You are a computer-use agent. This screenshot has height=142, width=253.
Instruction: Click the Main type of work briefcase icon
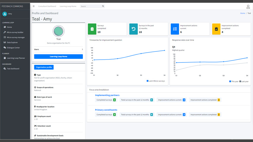click(x=35, y=97)
